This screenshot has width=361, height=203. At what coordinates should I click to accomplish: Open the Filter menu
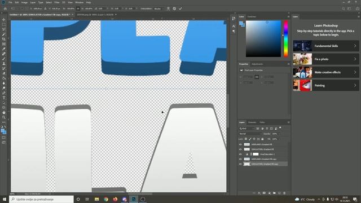tap(57, 2)
